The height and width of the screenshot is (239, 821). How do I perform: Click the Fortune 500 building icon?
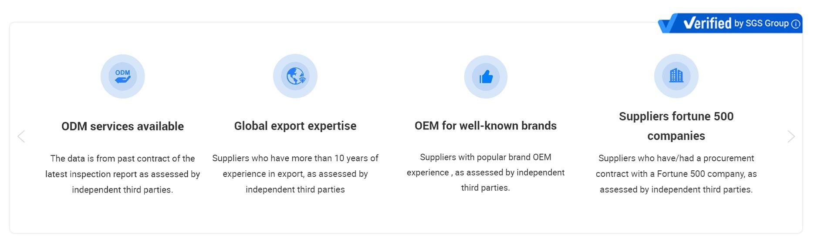click(x=676, y=76)
